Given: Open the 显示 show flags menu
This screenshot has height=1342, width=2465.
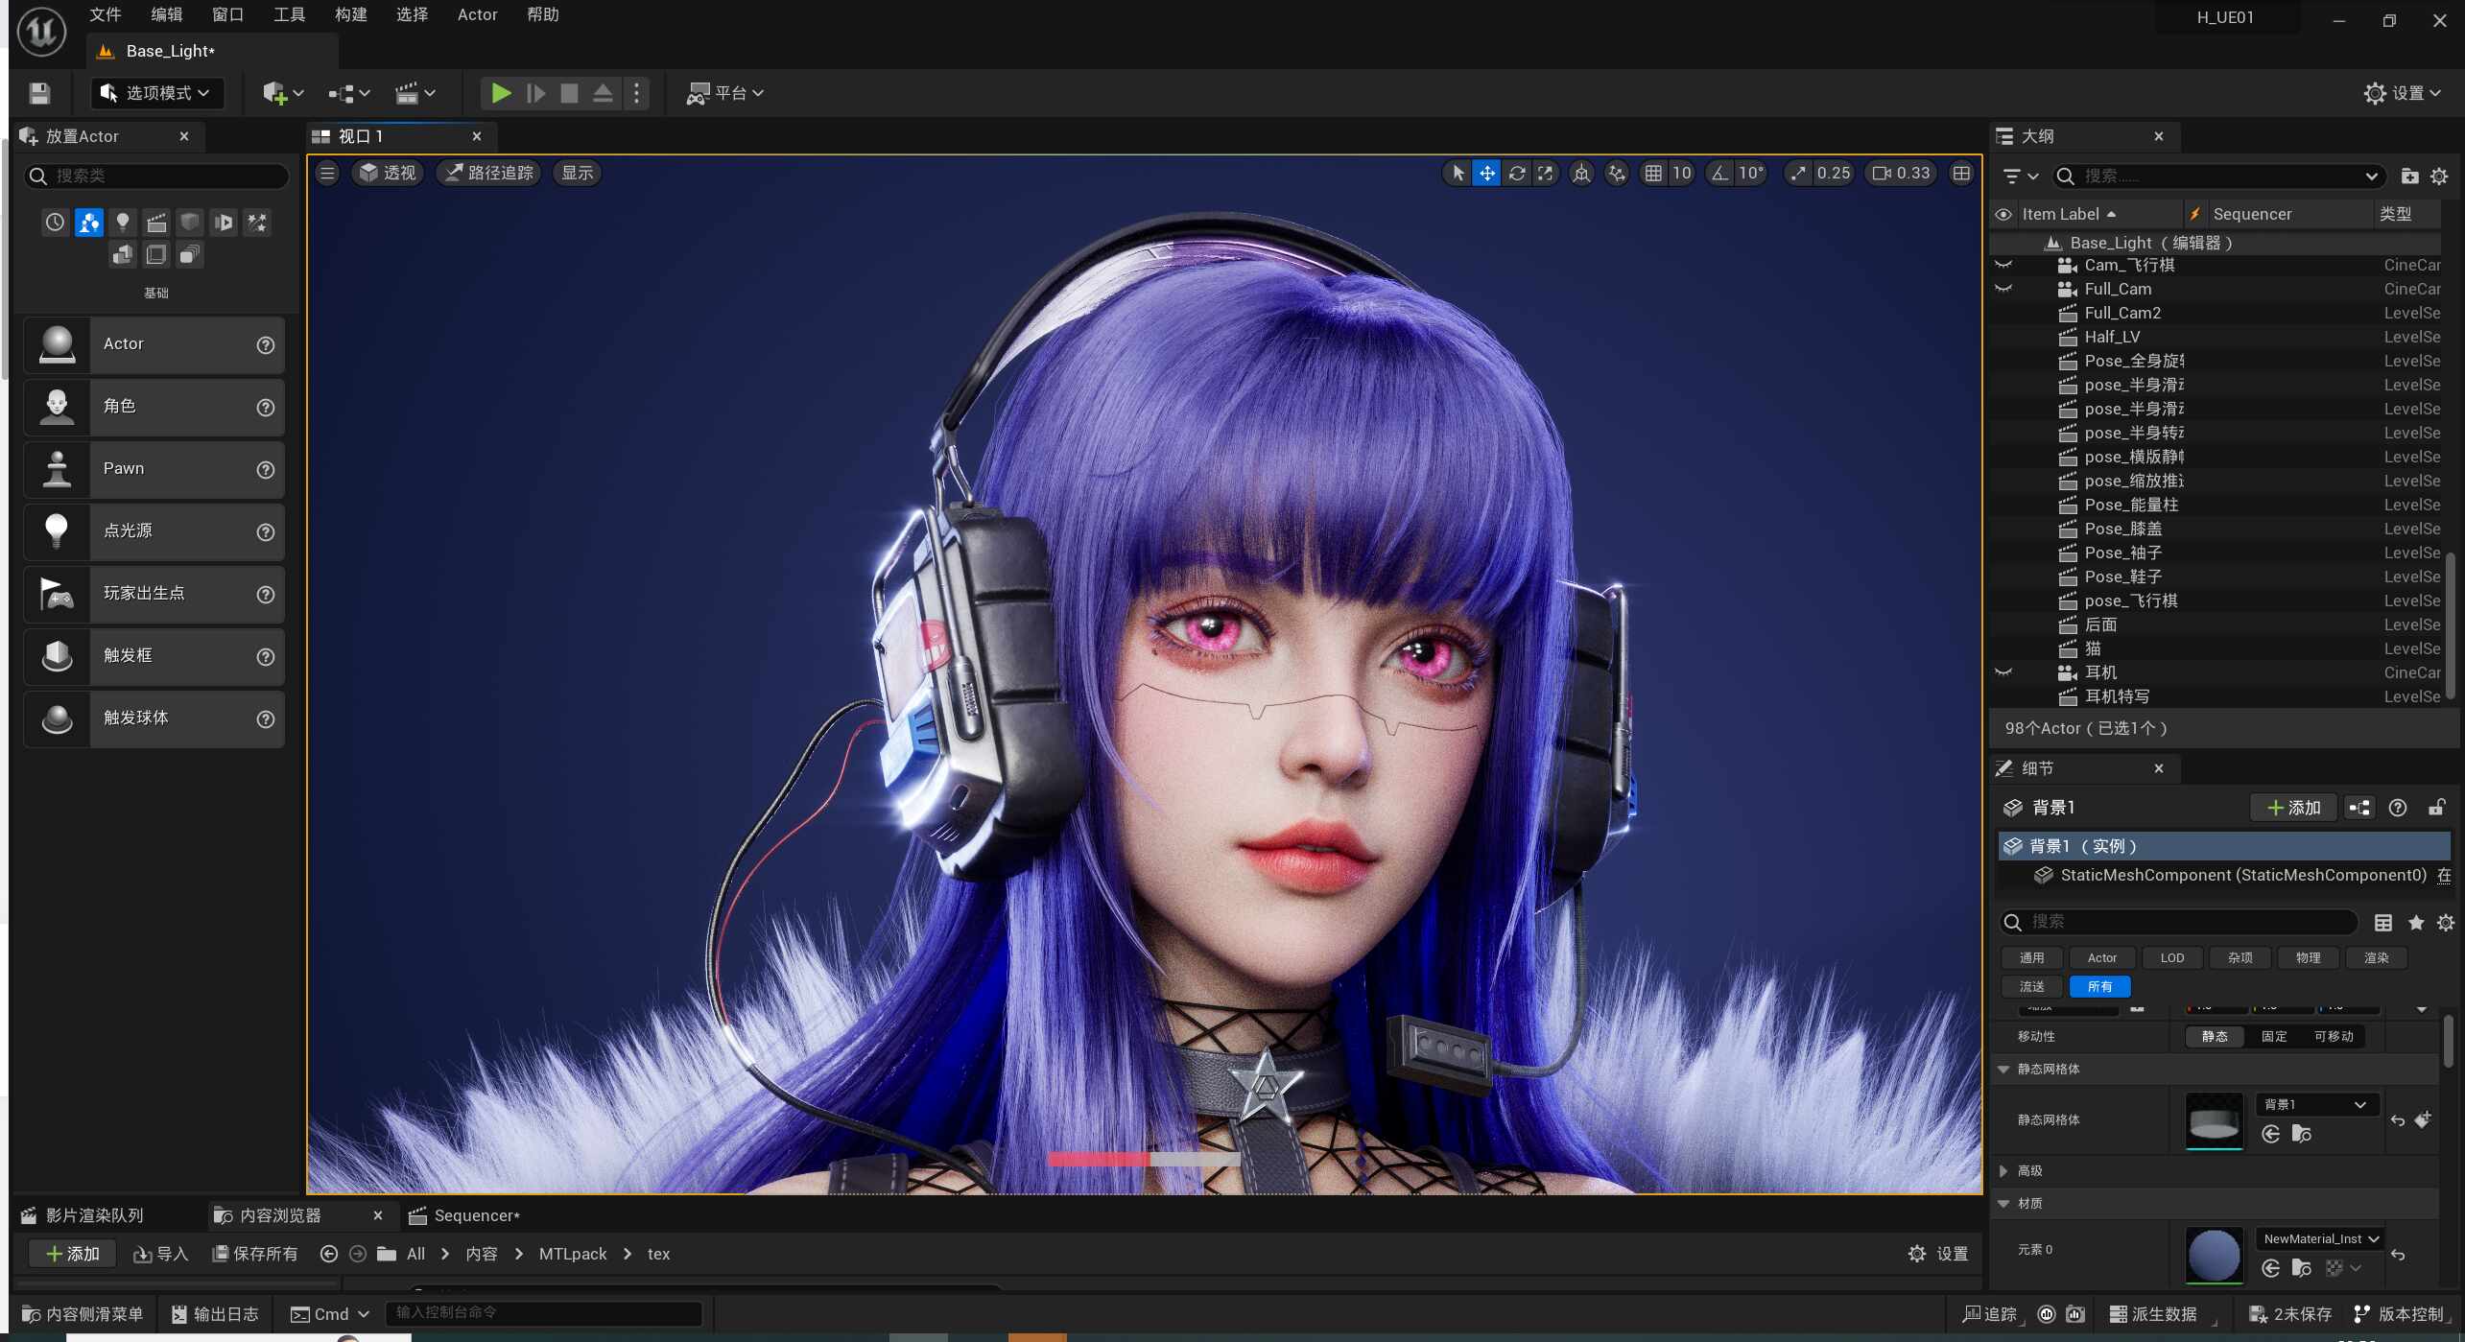Looking at the screenshot, I should pyautogui.click(x=578, y=173).
